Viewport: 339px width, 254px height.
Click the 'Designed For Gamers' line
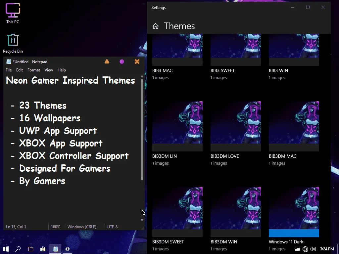pyautogui.click(x=65, y=168)
